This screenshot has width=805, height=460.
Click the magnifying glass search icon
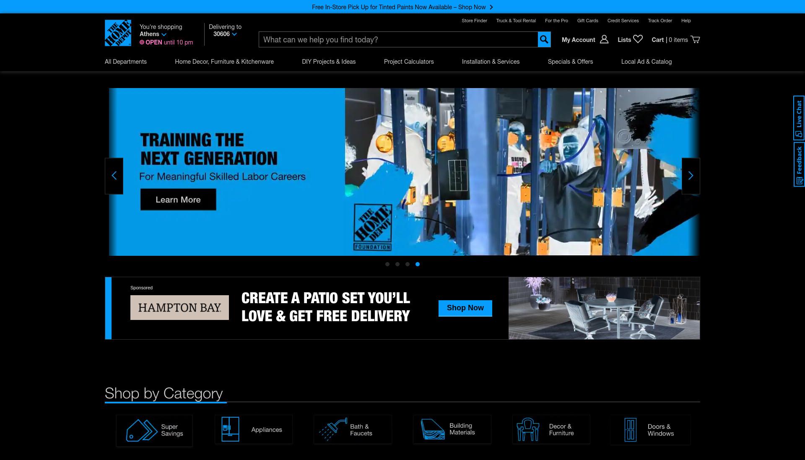tap(544, 39)
